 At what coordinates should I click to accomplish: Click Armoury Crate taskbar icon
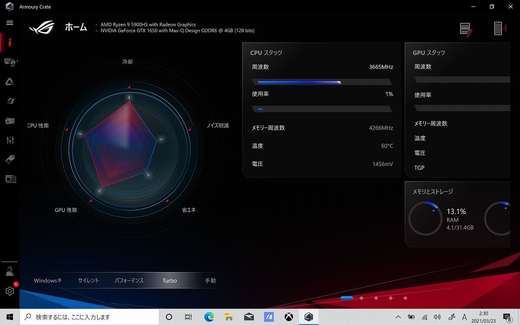pyautogui.click(x=309, y=317)
